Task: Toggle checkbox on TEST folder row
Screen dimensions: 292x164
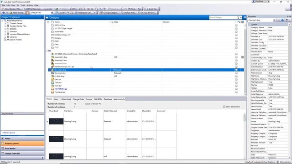Action: click(236, 47)
